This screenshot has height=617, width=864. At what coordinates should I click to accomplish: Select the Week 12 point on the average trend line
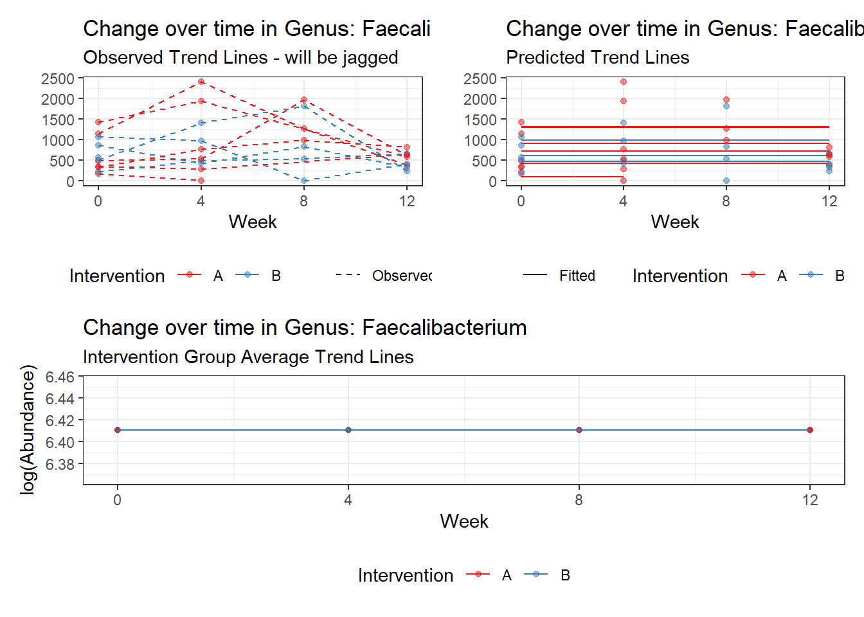(x=810, y=430)
